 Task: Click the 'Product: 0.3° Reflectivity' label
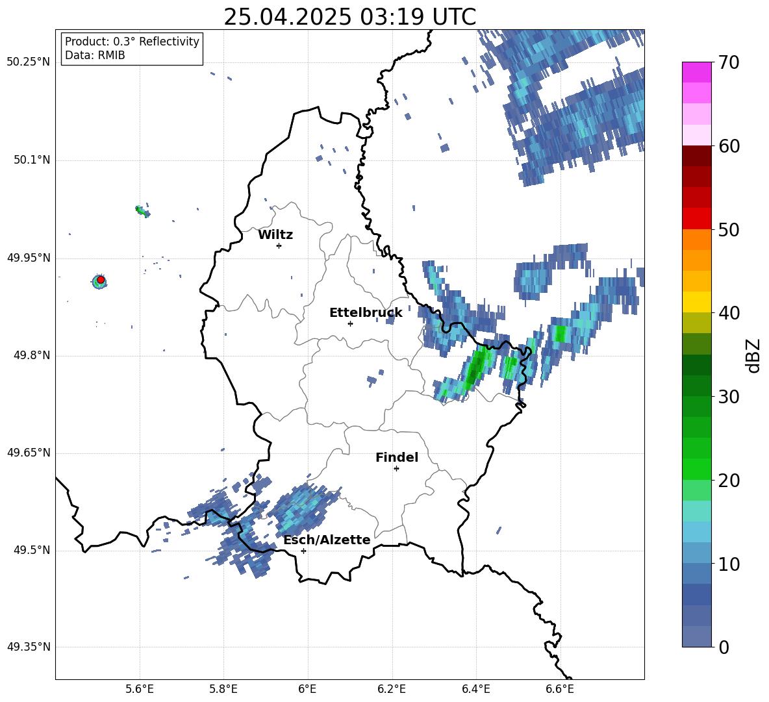(132, 41)
